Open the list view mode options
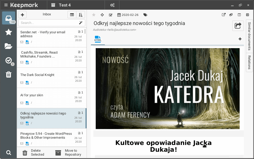This screenshot has height=159, width=254. click(x=72, y=15)
